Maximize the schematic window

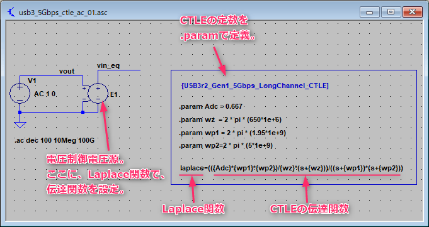pos(391,12)
